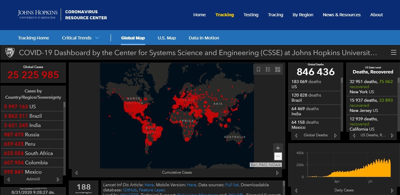Open the Testing nav item
This screenshot has width=400, height=195.
point(251,15)
